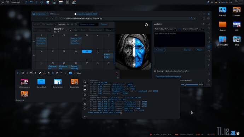Click Filteren en zoeken calendar field
Image resolution: width=244 pixels, height=137 pixels.
tap(88, 24)
